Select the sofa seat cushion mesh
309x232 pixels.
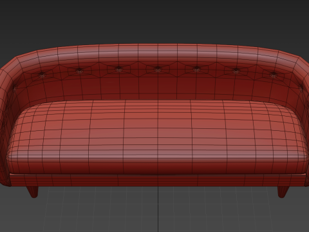pyautogui.click(x=158, y=137)
